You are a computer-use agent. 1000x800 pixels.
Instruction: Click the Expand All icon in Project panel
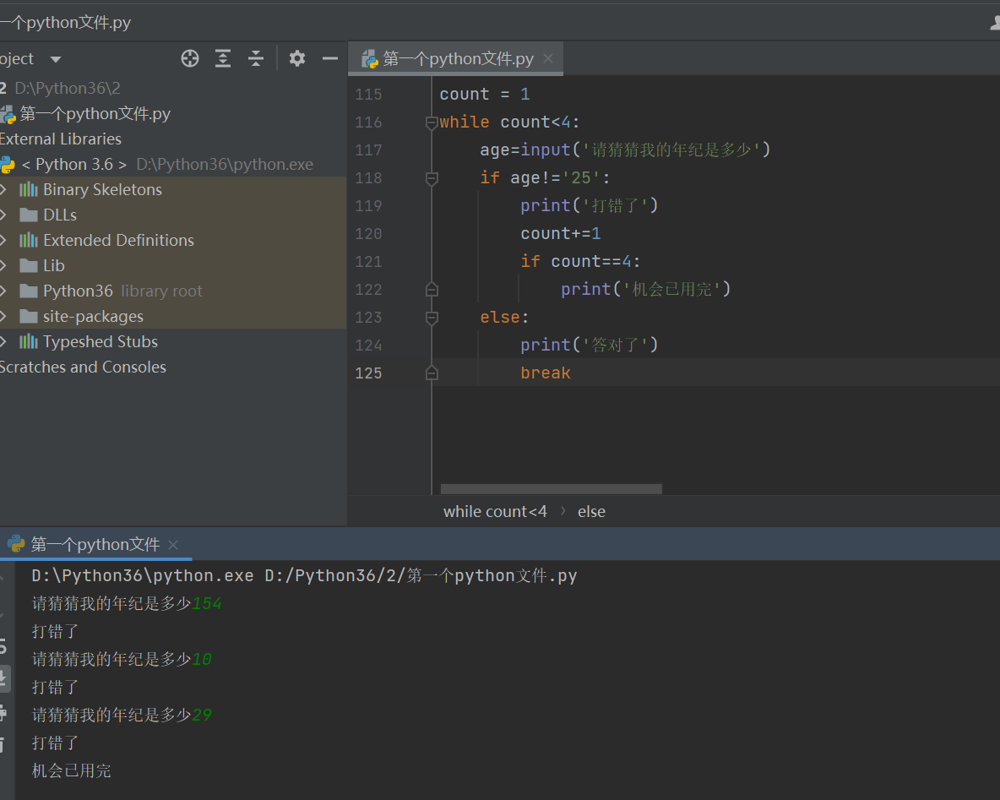pyautogui.click(x=223, y=58)
